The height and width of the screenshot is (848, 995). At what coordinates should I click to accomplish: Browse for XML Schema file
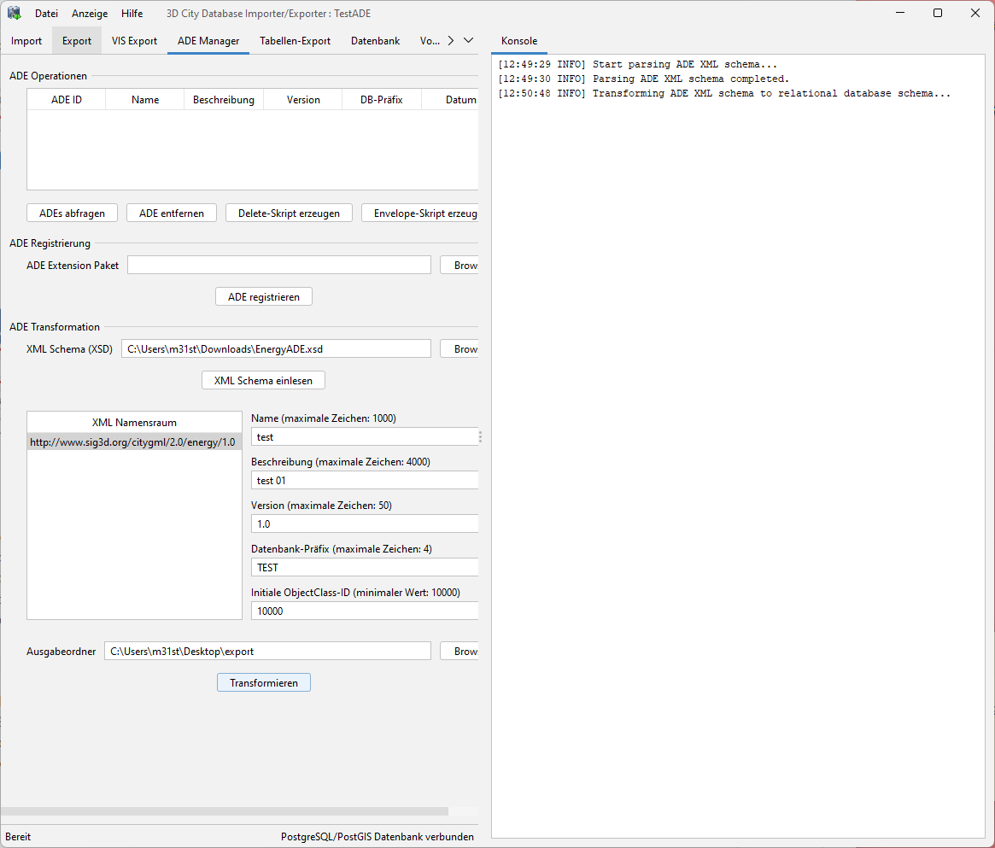point(459,348)
